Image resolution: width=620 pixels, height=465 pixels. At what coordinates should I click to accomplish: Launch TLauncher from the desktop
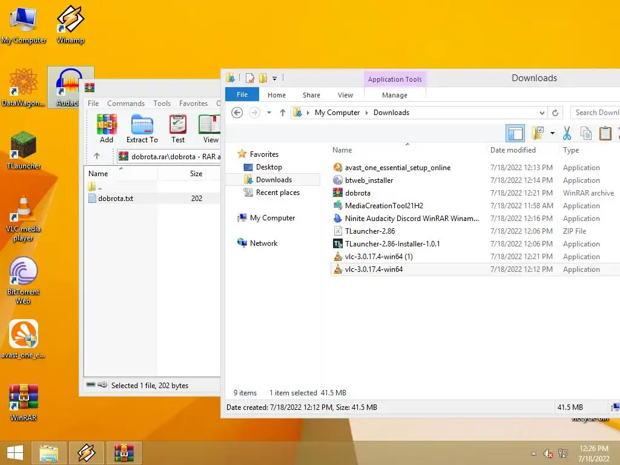tap(24, 150)
